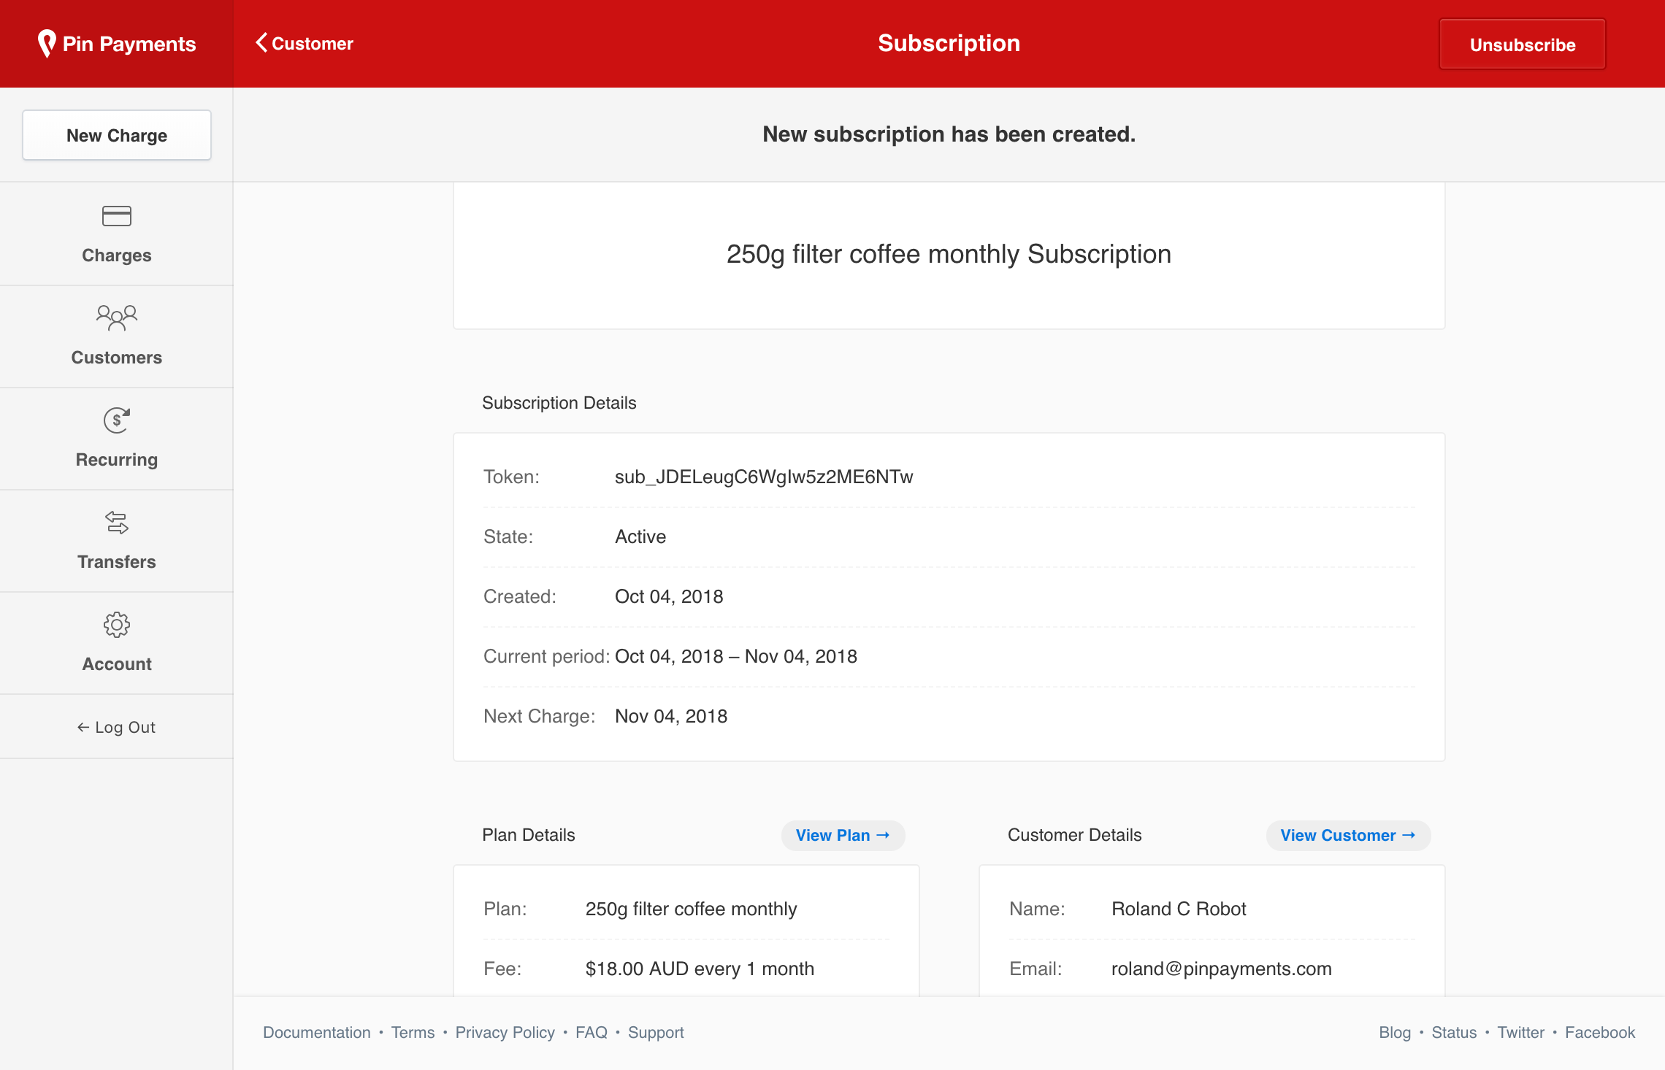Open the Account section label

(117, 664)
